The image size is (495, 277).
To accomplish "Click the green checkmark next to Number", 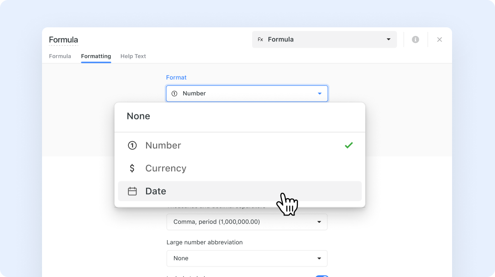I will pos(348,145).
